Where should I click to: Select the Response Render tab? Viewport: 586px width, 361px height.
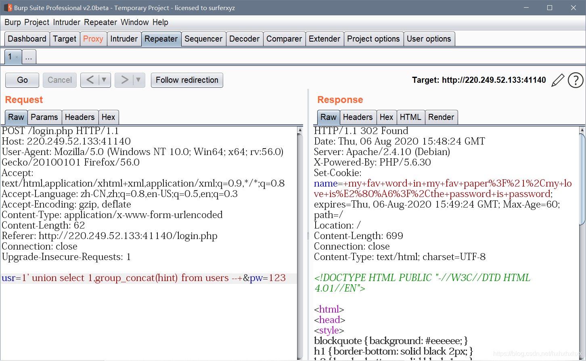coord(441,117)
